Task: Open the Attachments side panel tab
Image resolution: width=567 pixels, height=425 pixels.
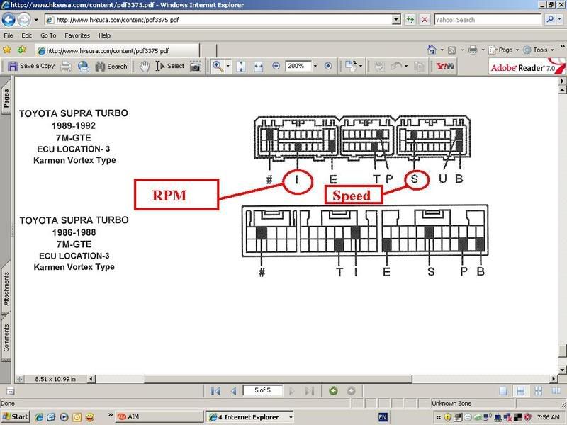Action: [x=6, y=288]
